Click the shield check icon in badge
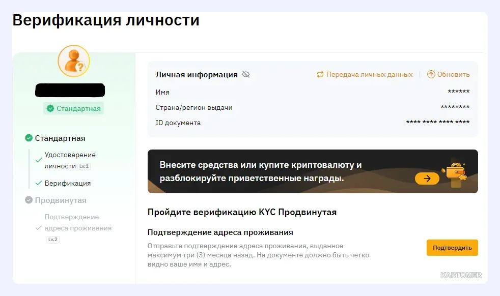Image resolution: width=500 pixels, height=296 pixels. tap(50, 109)
